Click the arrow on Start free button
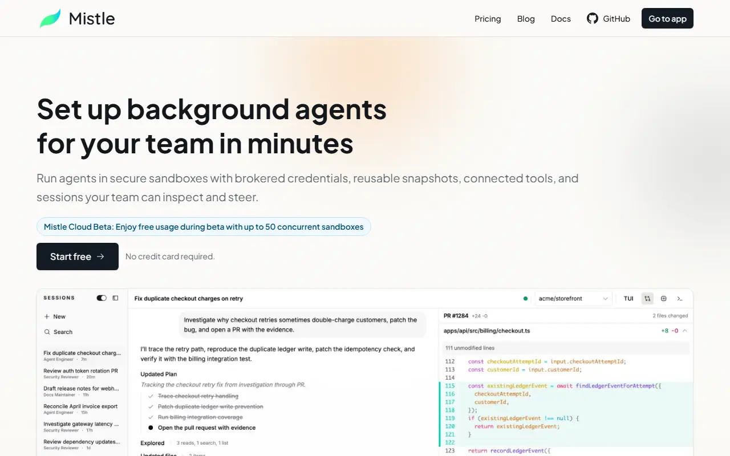The height and width of the screenshot is (456, 730). click(x=100, y=256)
